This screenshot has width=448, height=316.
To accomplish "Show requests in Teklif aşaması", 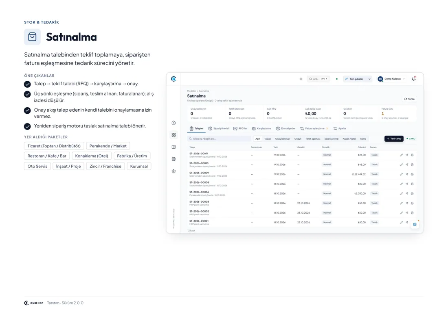I will coord(313,139).
